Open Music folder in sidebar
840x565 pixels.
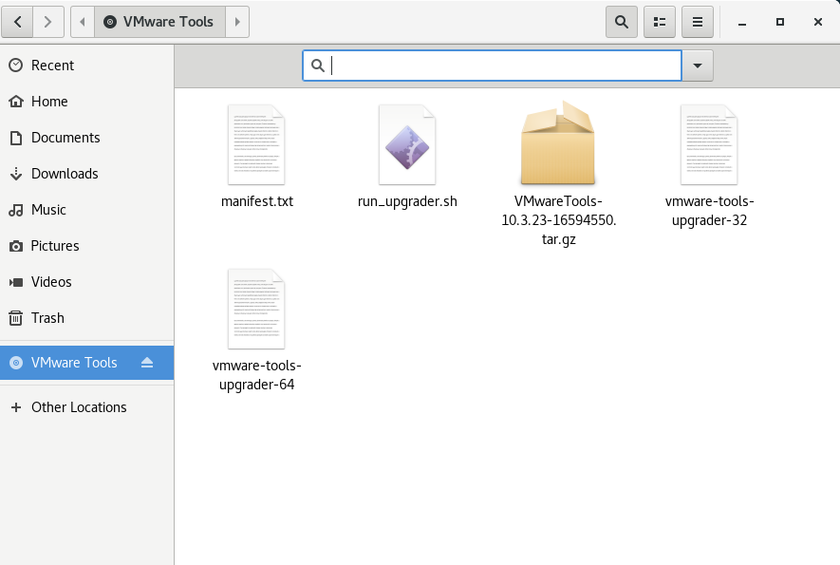86,210
